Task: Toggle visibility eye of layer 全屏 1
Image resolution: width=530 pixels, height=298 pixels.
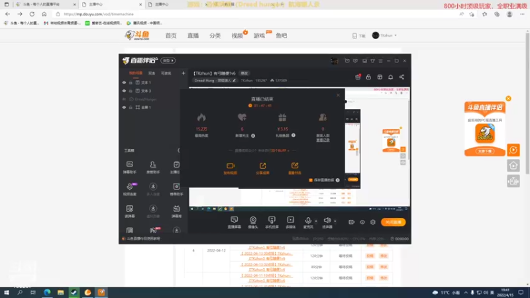Action: 124,107
